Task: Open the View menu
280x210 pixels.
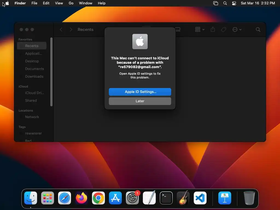Action: tap(59, 3)
